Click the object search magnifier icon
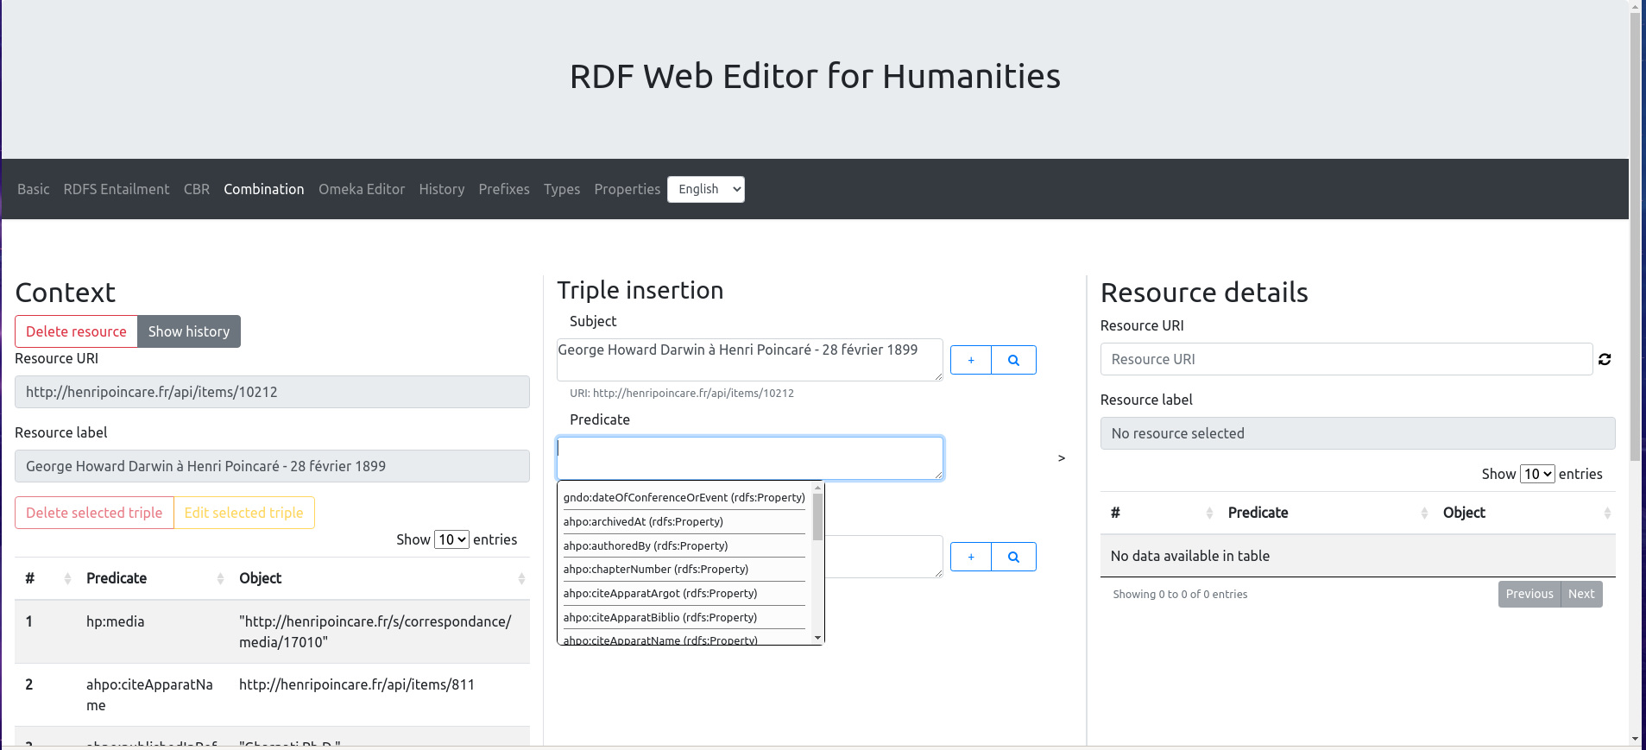This screenshot has width=1646, height=750. (x=1014, y=557)
